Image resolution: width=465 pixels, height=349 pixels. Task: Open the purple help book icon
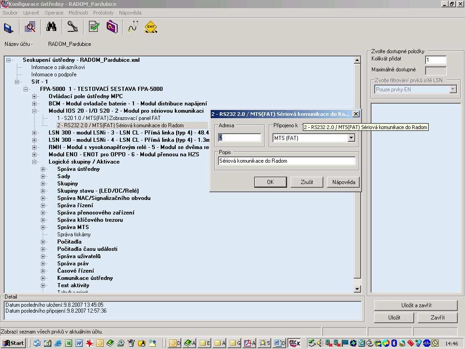112,27
